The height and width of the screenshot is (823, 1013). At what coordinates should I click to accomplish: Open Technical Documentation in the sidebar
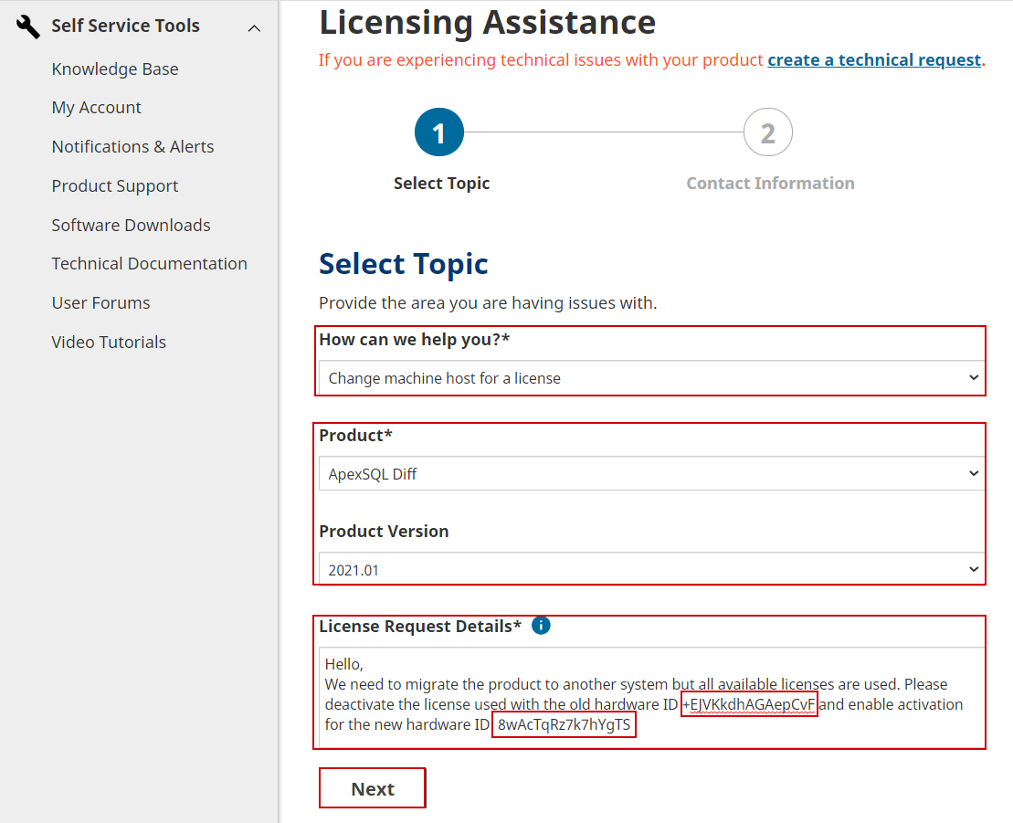[149, 264]
